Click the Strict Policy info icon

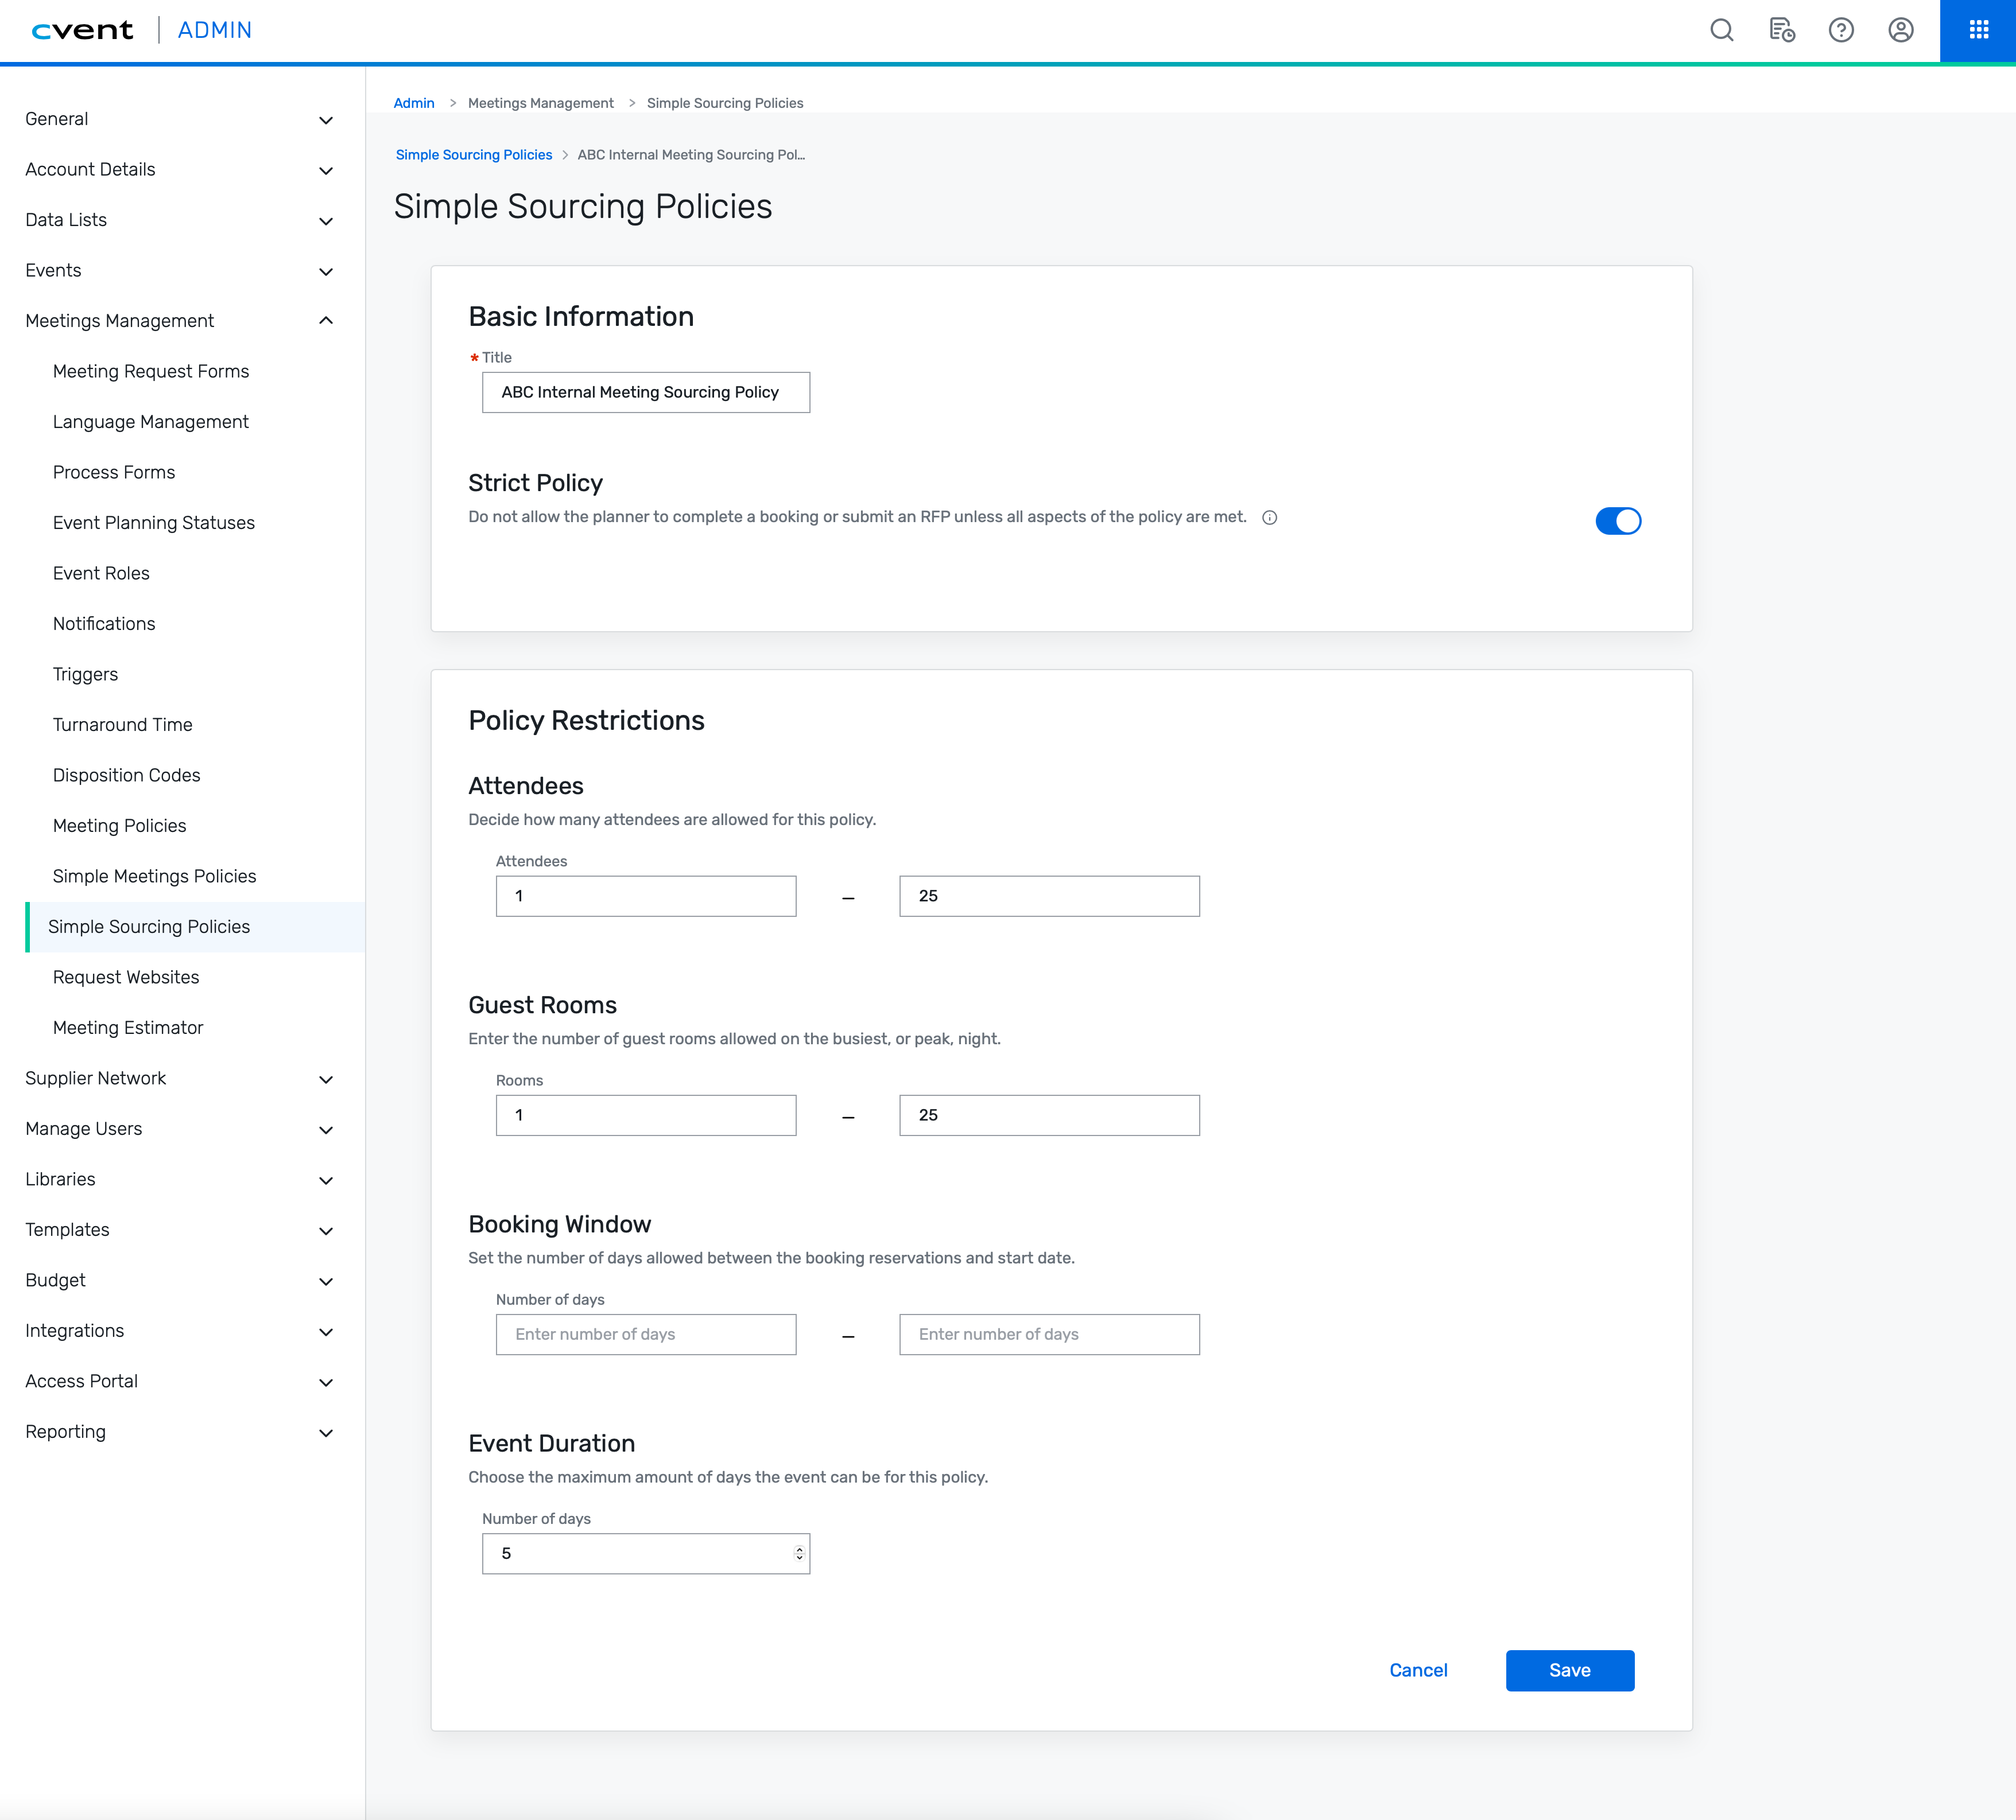[x=1269, y=518]
